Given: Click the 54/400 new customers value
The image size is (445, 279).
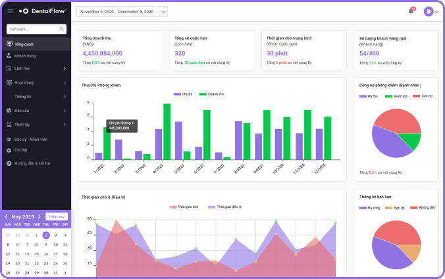Looking at the screenshot, I should 369,53.
